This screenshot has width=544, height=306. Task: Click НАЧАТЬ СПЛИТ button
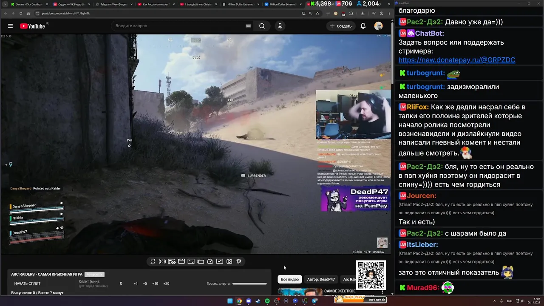click(x=27, y=283)
